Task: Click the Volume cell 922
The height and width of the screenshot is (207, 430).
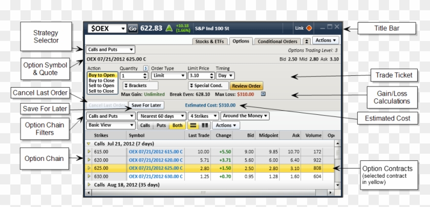Action: coord(317,160)
